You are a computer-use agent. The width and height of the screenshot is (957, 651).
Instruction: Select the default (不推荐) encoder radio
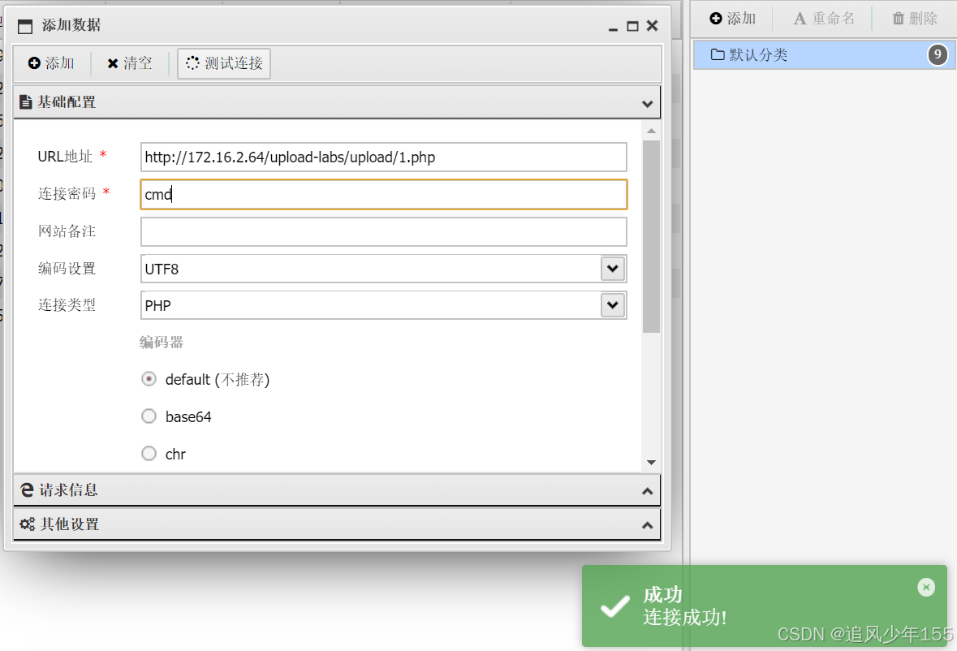tap(149, 379)
